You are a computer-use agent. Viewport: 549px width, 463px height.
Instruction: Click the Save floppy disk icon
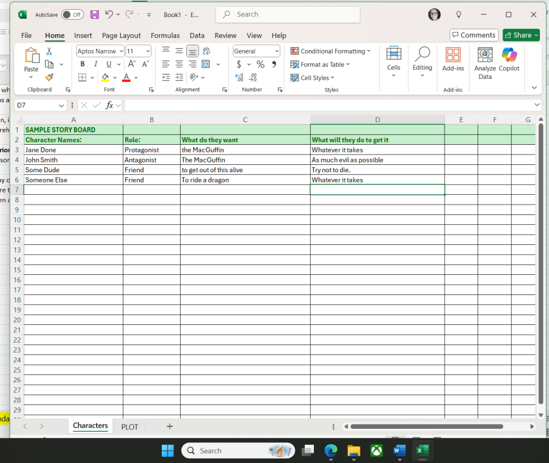pyautogui.click(x=95, y=15)
